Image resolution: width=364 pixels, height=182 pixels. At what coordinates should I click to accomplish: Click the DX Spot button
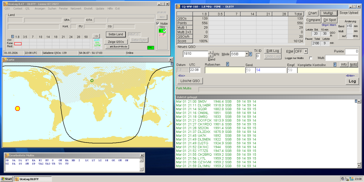pyautogui.click(x=330, y=20)
